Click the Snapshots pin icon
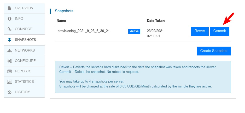Image resolution: width=245 pixels, height=113 pixels. 10,40
